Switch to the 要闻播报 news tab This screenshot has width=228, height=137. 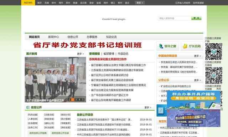(94, 54)
